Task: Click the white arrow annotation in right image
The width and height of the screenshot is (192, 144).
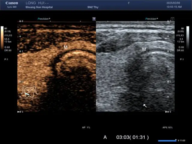Action: pos(145,106)
